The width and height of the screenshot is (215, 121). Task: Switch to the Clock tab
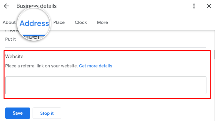pyautogui.click(x=81, y=22)
